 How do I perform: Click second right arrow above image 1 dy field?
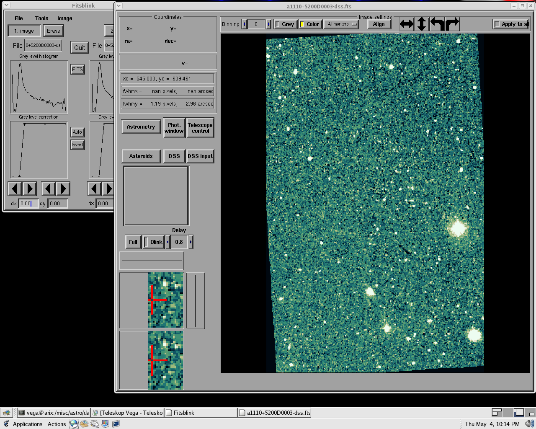click(x=63, y=189)
